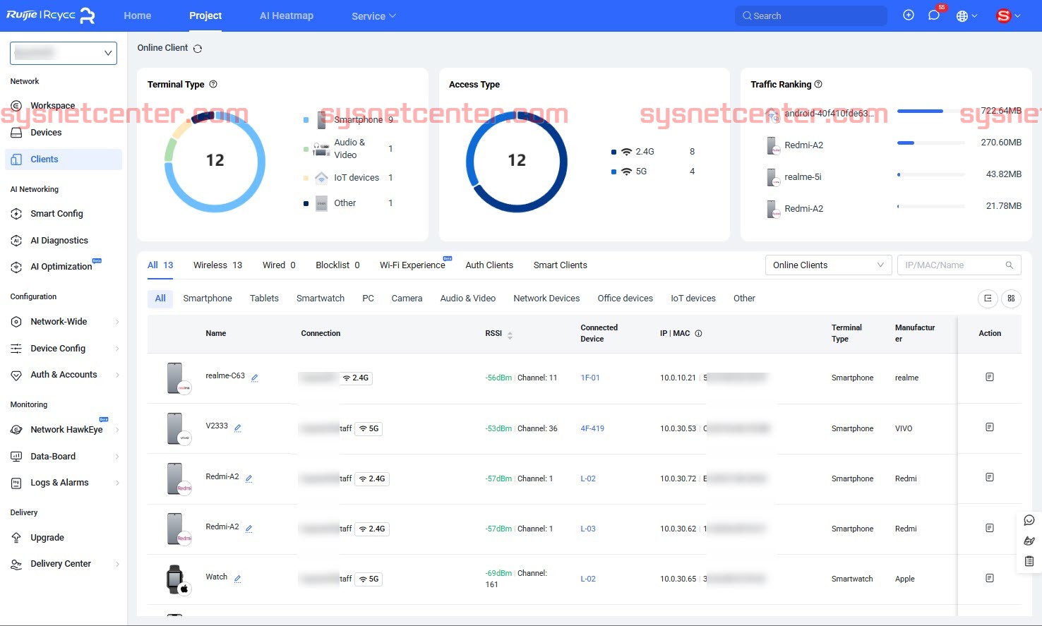Open connected device 4F-419
Screen dimensions: 1042x626
click(x=592, y=428)
